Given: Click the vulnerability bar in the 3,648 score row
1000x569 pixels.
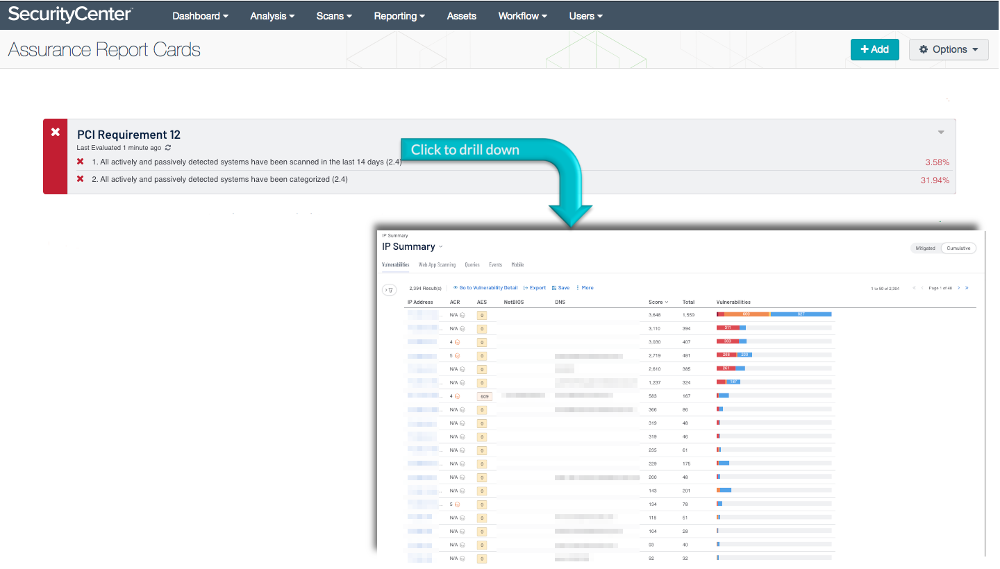Looking at the screenshot, I should click(774, 314).
